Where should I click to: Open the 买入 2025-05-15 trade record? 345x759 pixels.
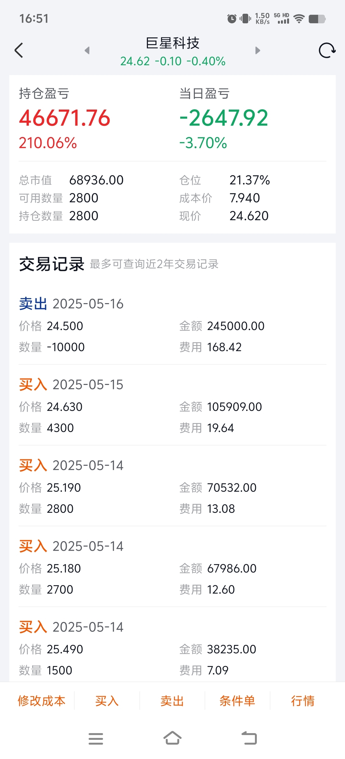[x=172, y=405]
